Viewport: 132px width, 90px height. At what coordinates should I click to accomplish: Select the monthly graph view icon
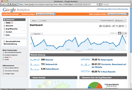pos(125,33)
